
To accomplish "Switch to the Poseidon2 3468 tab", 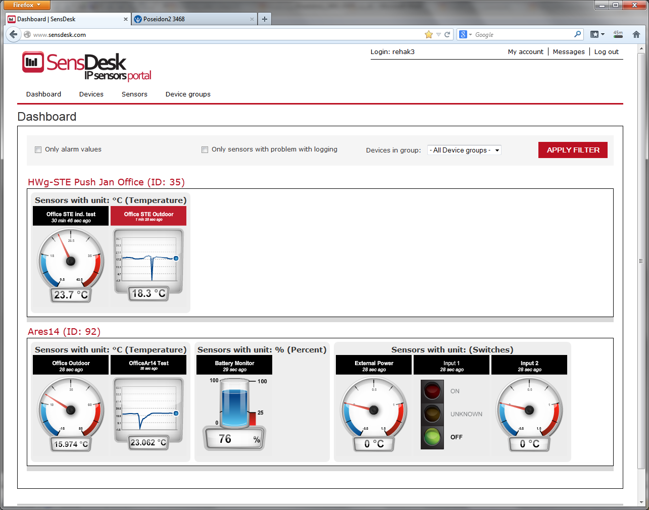I will 194,19.
